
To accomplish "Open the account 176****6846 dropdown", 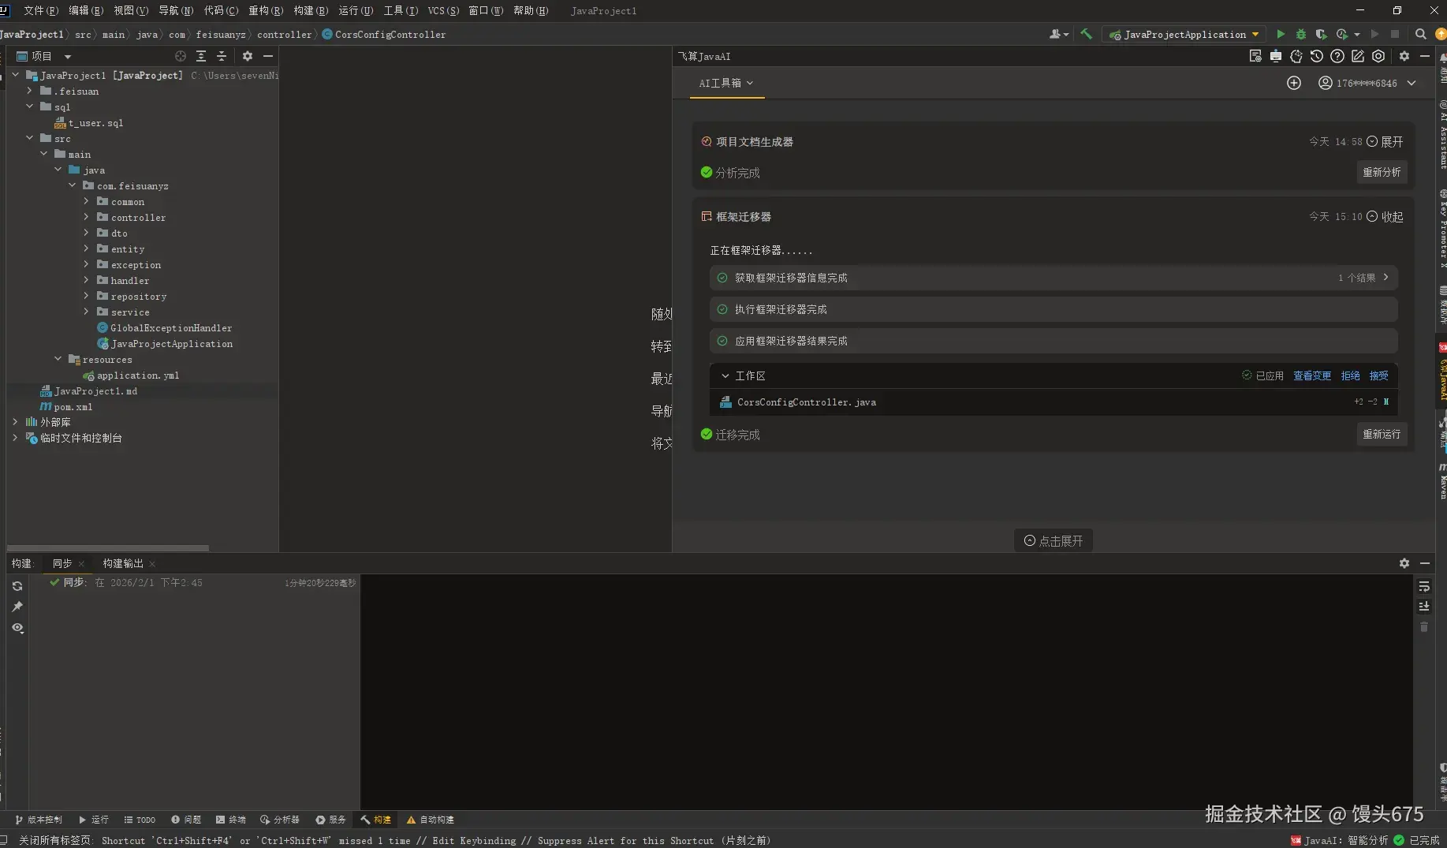I will [x=1367, y=83].
